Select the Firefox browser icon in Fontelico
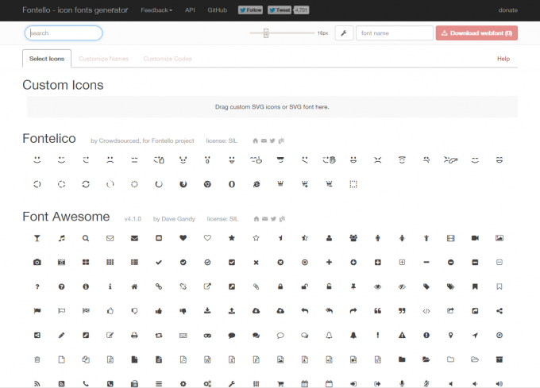The height and width of the screenshot is (388, 540). click(x=183, y=184)
